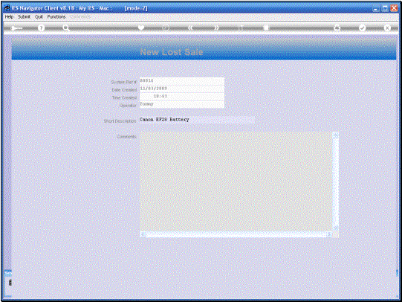Click the double left arrow icon

coord(190,28)
